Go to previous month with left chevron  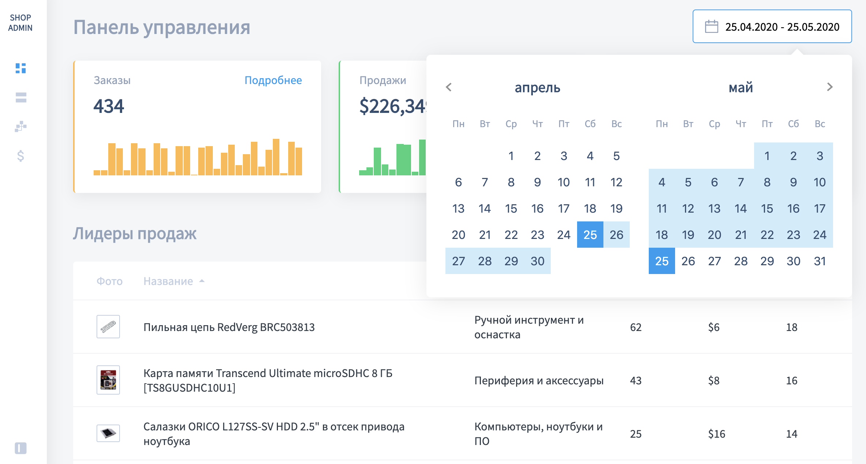(x=449, y=87)
